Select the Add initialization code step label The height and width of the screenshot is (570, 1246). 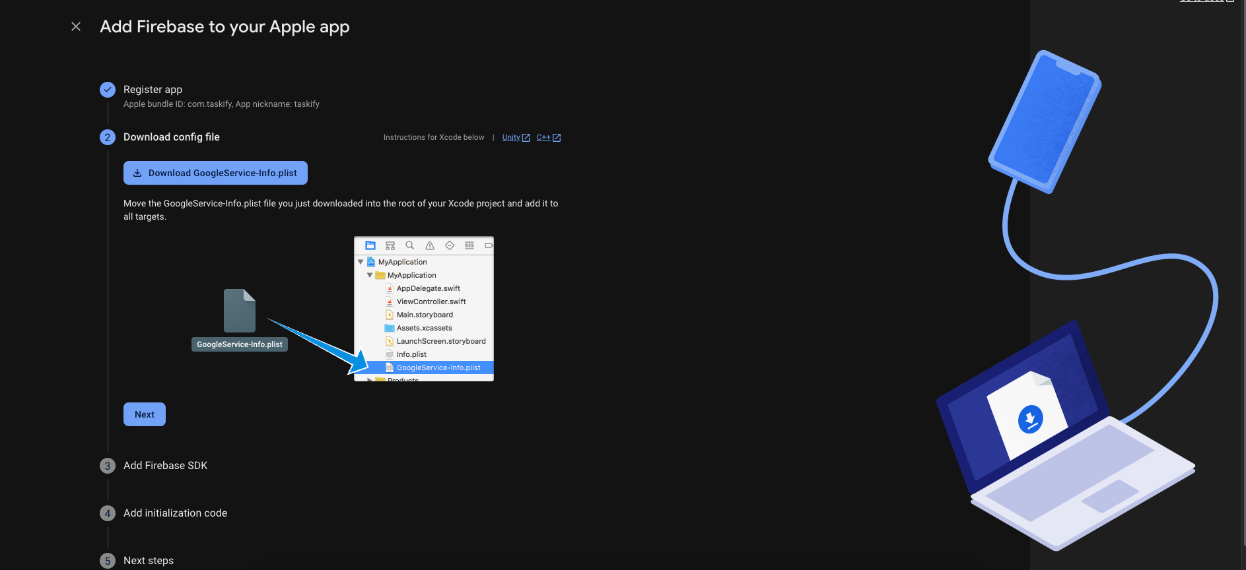click(175, 513)
